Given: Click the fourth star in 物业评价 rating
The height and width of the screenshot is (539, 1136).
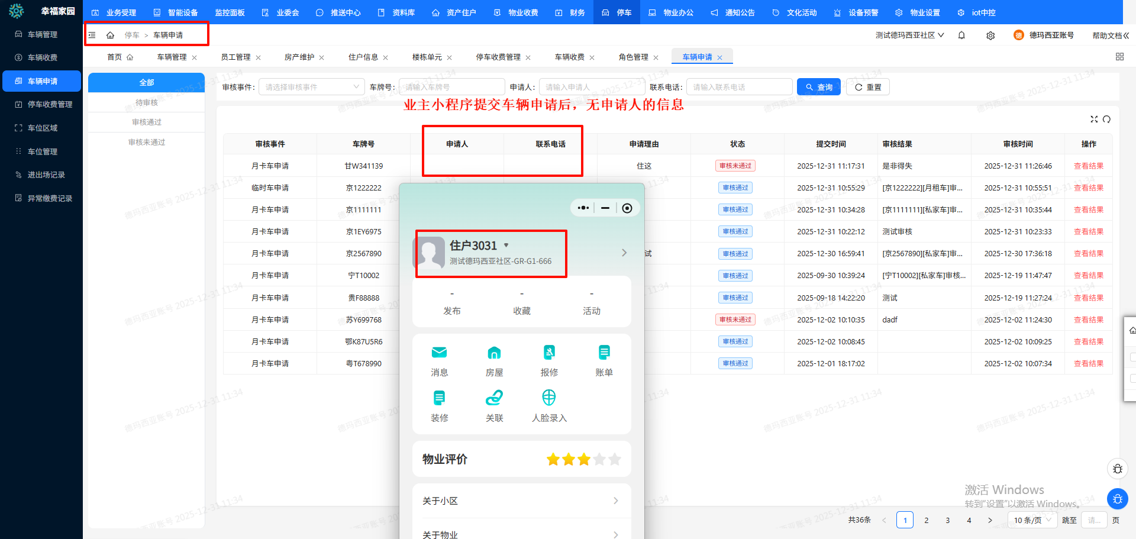Looking at the screenshot, I should (599, 459).
